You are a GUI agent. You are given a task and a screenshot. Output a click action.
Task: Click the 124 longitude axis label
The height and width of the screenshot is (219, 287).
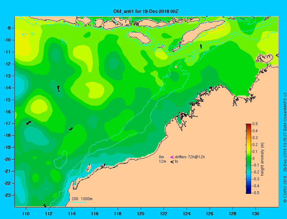187,214
